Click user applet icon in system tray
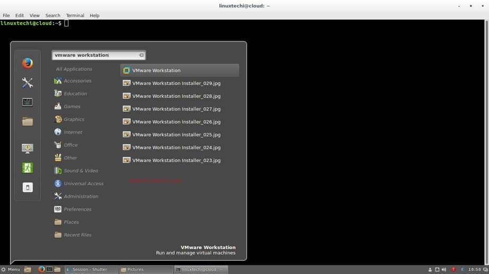489x274 pixels. pos(430,270)
